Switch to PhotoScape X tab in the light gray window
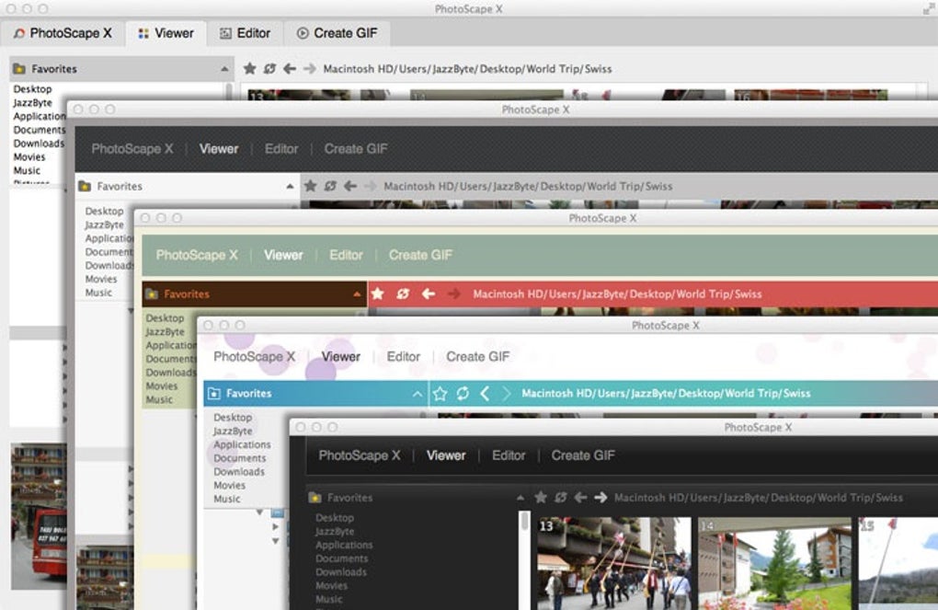 pos(63,33)
